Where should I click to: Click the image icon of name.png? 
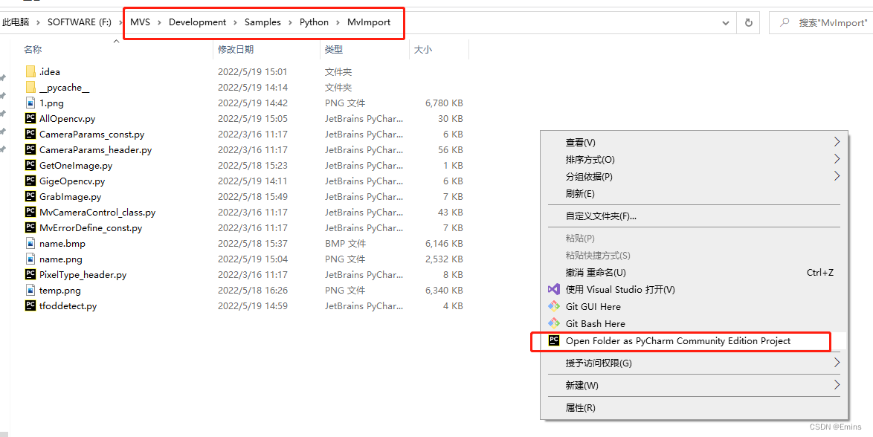pyautogui.click(x=30, y=259)
